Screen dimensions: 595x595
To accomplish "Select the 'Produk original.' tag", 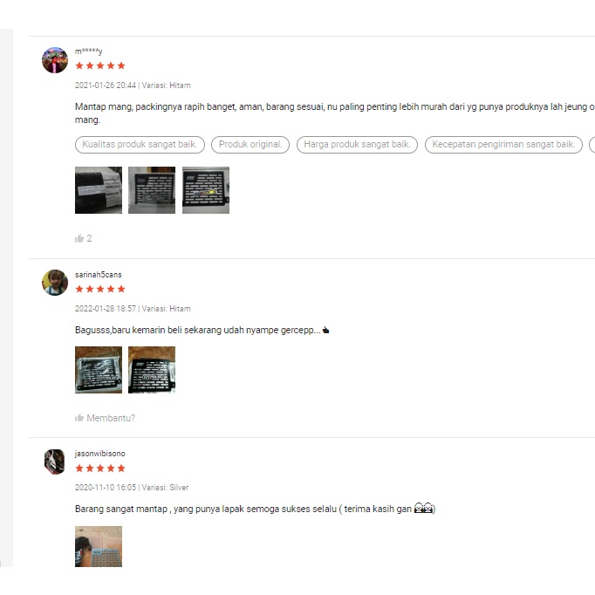I will (x=250, y=145).
